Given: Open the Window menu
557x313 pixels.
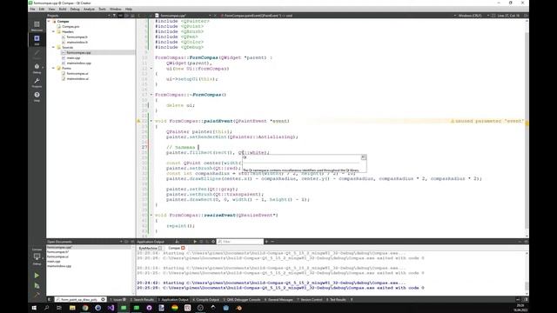Looking at the screenshot, I should (116, 9).
